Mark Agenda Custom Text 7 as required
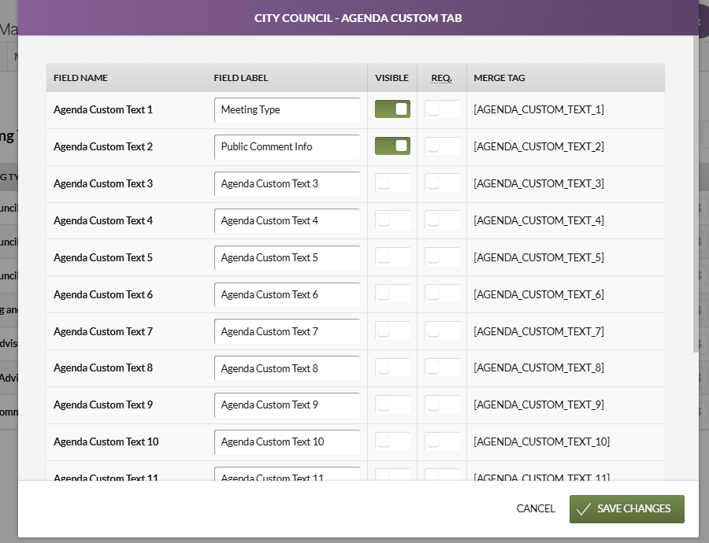 click(x=442, y=331)
